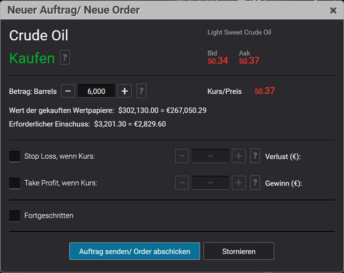Screen dimensions: 344x273
Task: Click Light Sweet Crude Oil description
Action: point(239,32)
